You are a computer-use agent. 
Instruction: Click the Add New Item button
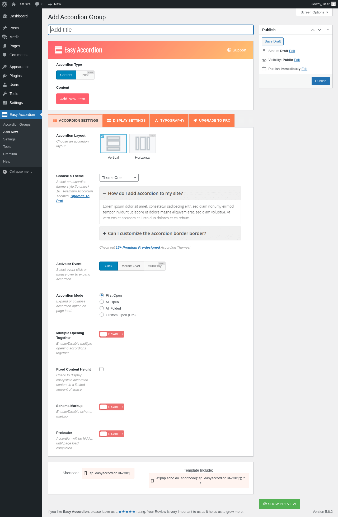click(x=73, y=99)
